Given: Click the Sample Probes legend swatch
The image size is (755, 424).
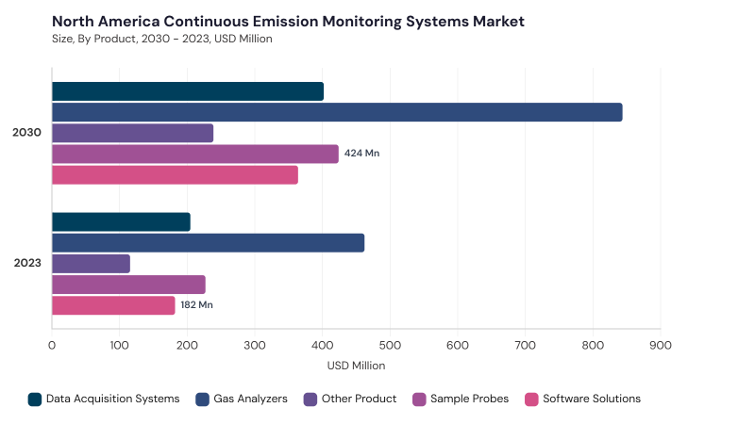Looking at the screenshot, I should click(x=419, y=399).
